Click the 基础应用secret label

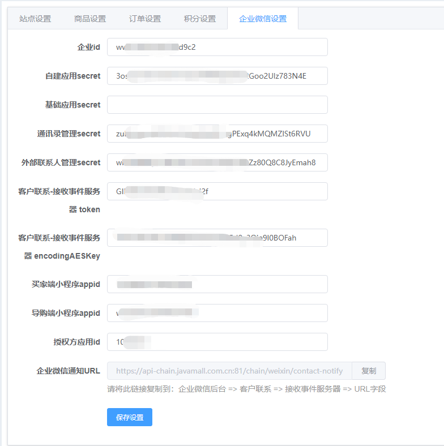point(73,105)
